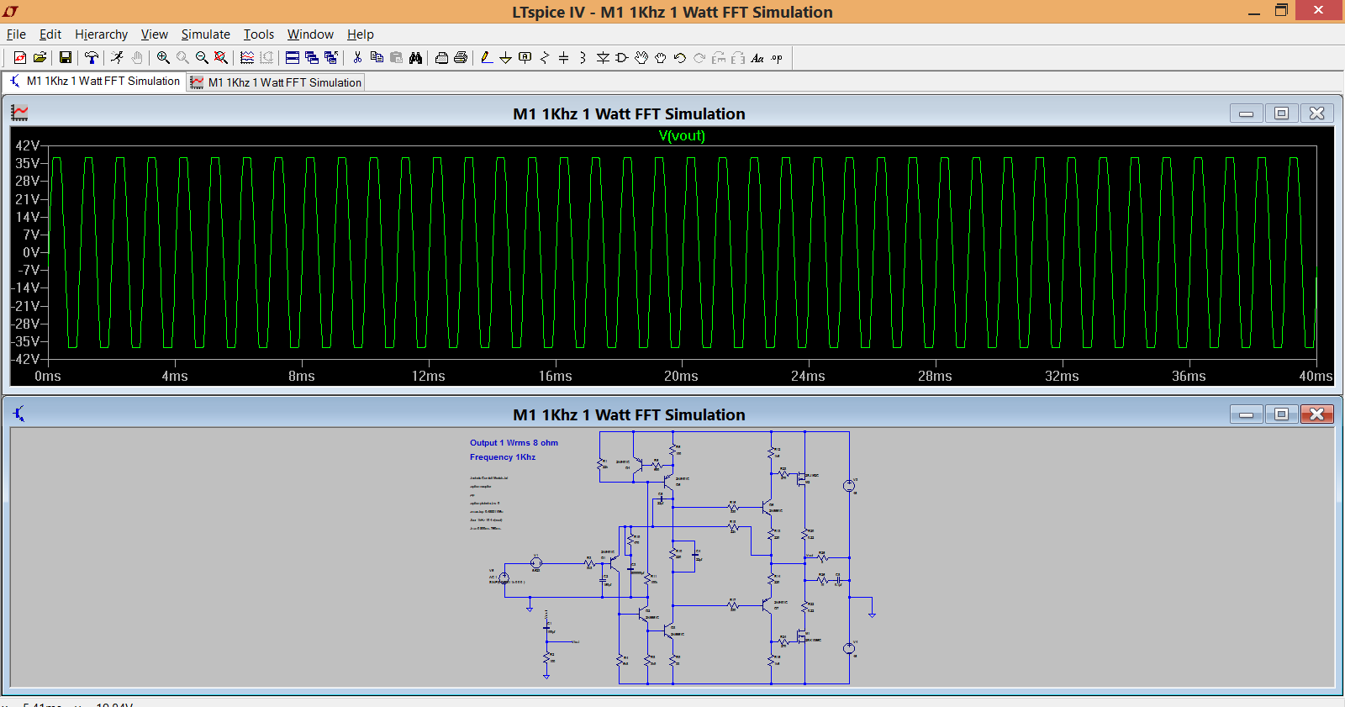The width and height of the screenshot is (1345, 707).
Task: Save with the floppy disk icon
Action: (x=65, y=57)
